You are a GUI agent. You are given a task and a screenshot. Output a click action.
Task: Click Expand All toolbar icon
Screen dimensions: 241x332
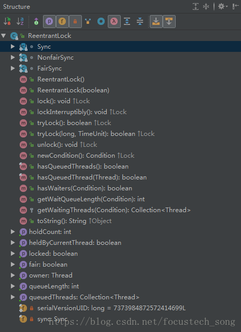(127, 21)
